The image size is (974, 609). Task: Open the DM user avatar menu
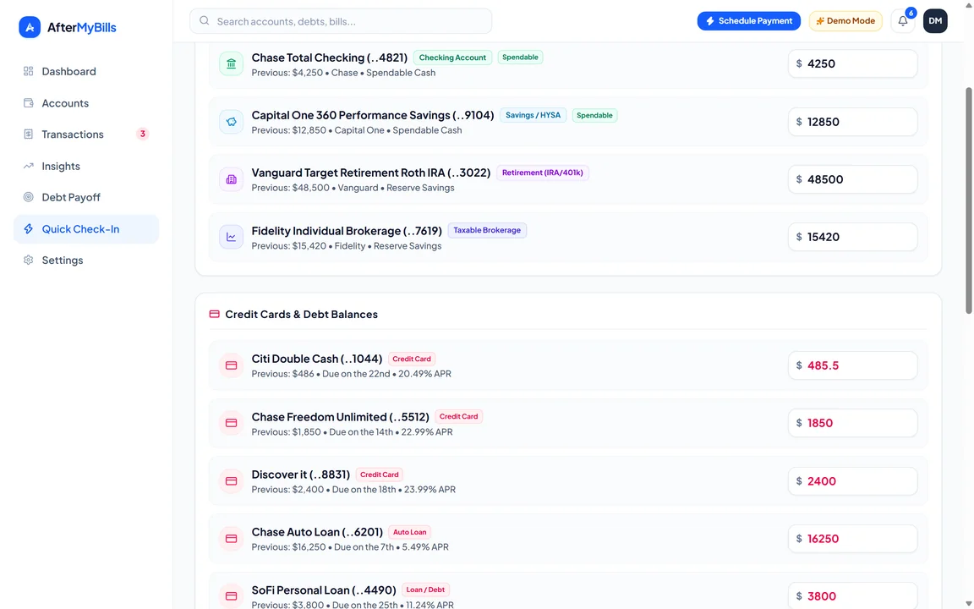(935, 21)
